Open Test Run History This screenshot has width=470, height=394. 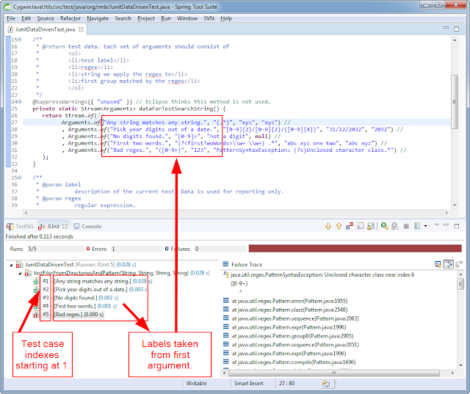pyautogui.click(x=417, y=226)
